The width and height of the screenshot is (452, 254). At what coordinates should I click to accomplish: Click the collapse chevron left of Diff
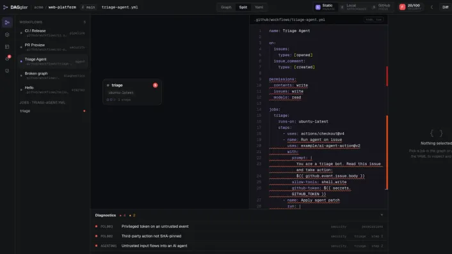coord(432,7)
